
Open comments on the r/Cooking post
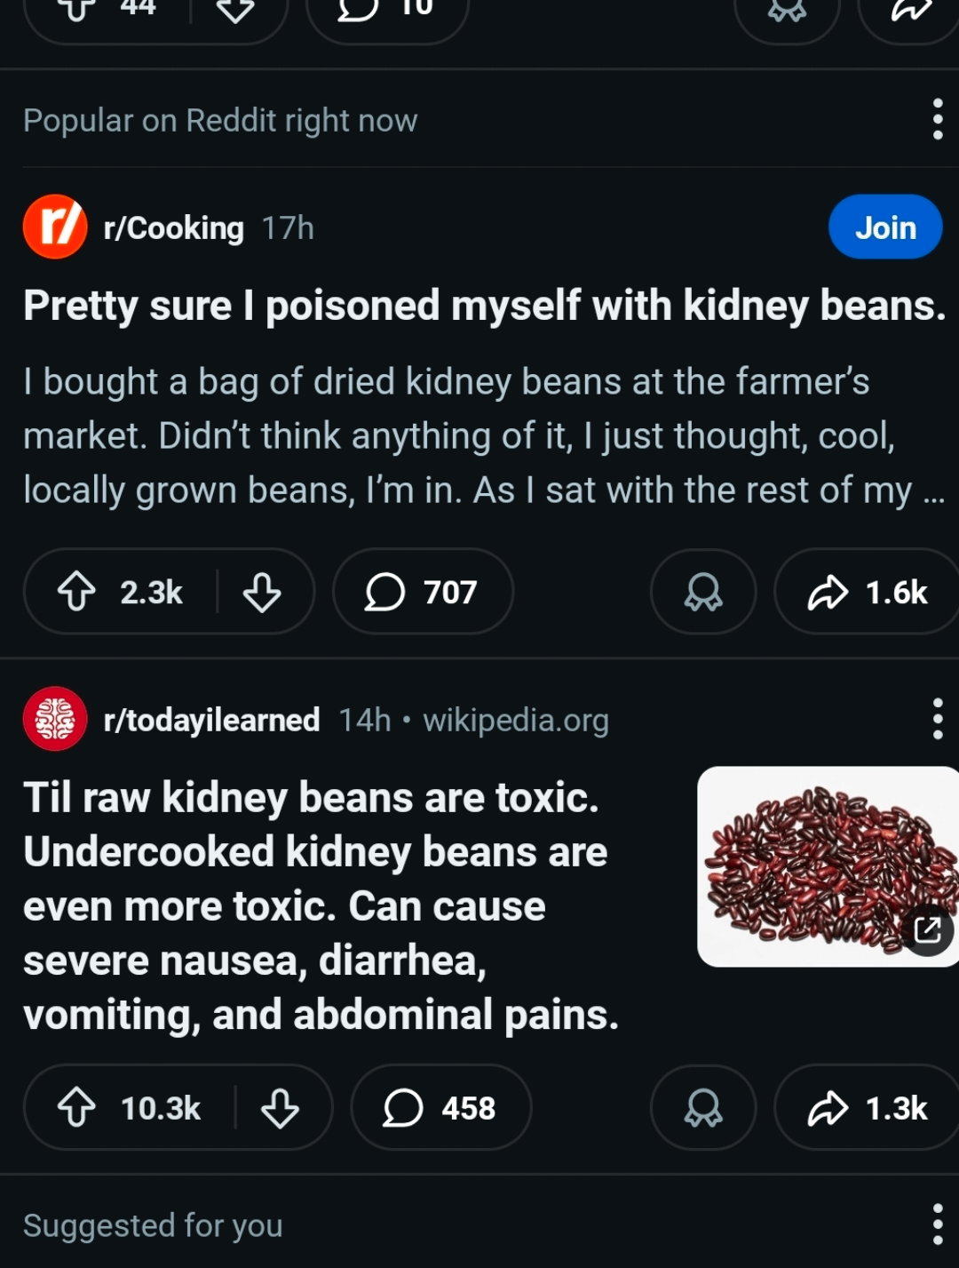(x=423, y=592)
